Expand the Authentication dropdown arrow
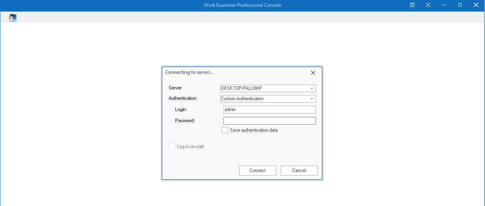This screenshot has height=206, width=485. pos(311,99)
